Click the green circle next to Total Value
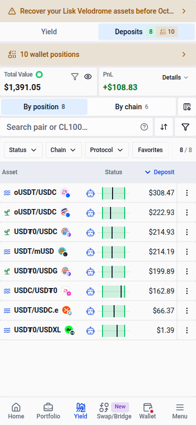This screenshot has width=196, height=425. pyautogui.click(x=39, y=74)
